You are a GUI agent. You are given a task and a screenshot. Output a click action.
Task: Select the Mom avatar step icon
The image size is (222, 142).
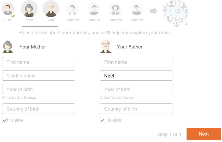point(29,9)
